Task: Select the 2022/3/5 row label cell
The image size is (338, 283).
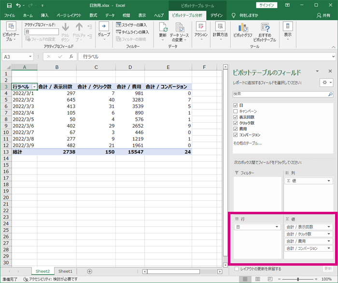Action: tap(24, 119)
